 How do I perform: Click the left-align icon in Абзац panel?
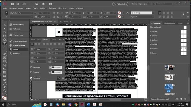[x=32, y=44]
